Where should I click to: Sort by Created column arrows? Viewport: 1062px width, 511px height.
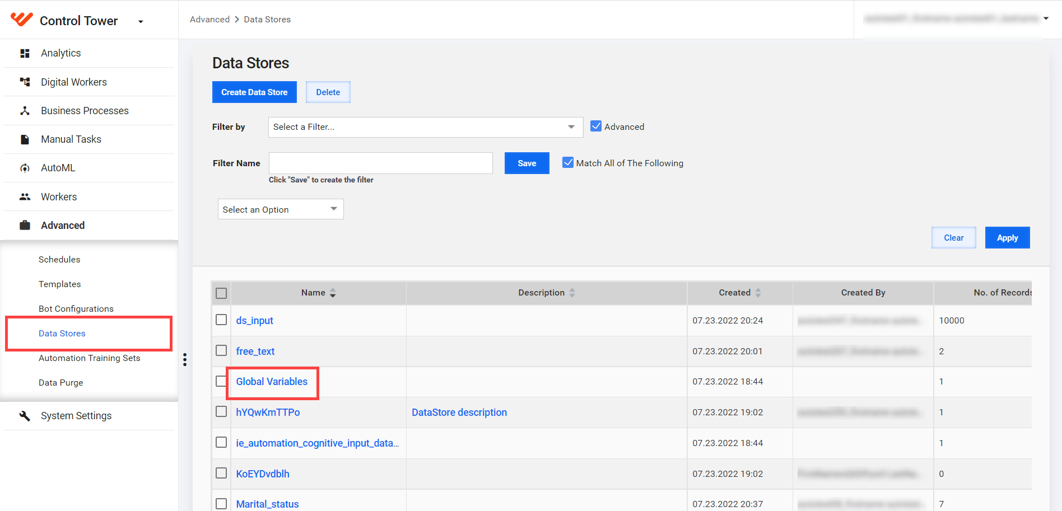point(758,293)
